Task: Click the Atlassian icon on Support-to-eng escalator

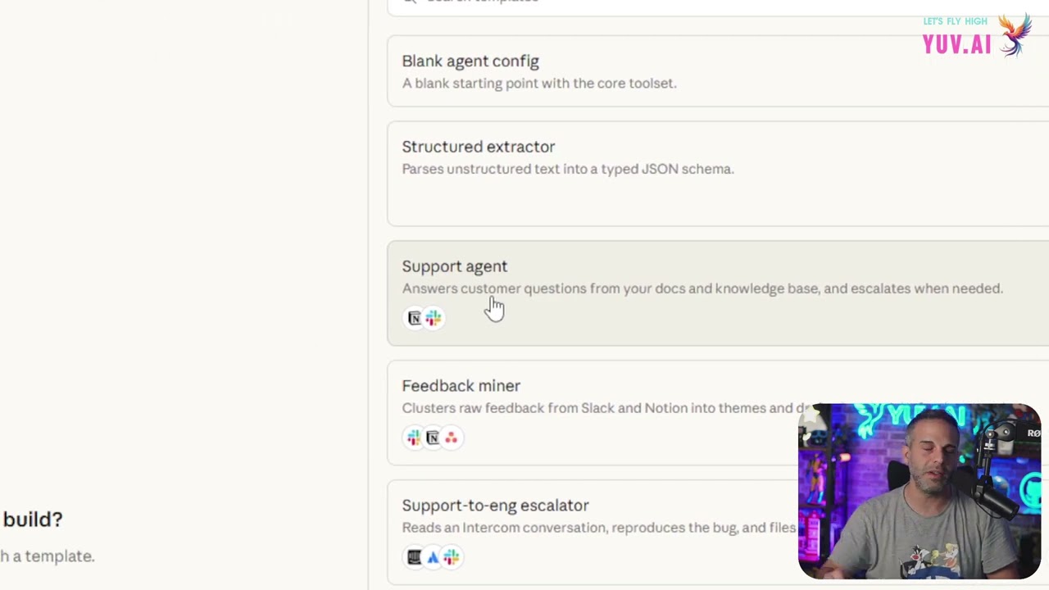Action: 433,557
